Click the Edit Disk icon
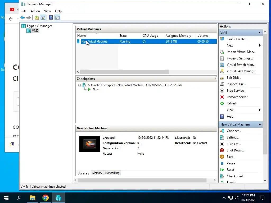The width and height of the screenshot is (271, 203). (222, 78)
